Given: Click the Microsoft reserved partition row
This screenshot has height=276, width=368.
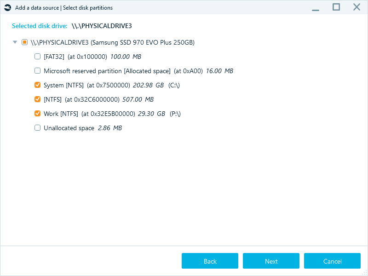Looking at the screenshot, I should coord(115,70).
